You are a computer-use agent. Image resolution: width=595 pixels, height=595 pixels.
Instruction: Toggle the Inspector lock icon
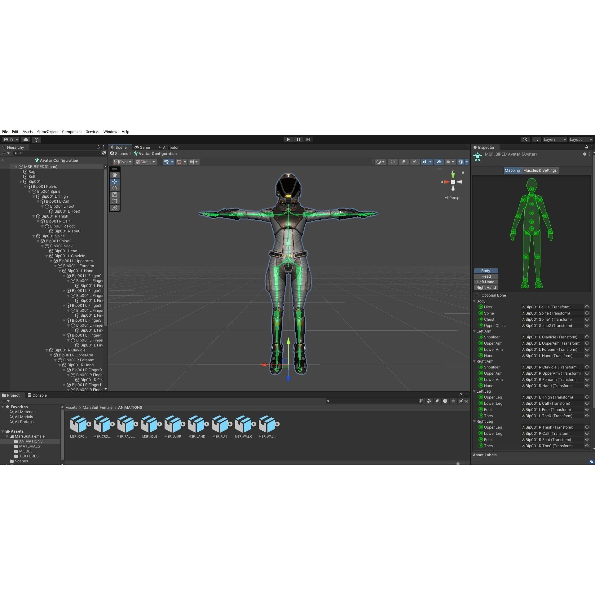[x=586, y=147]
